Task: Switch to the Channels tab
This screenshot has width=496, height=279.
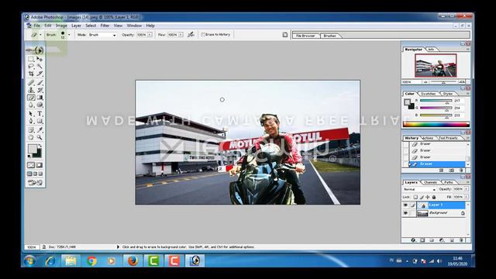Action: pos(430,183)
